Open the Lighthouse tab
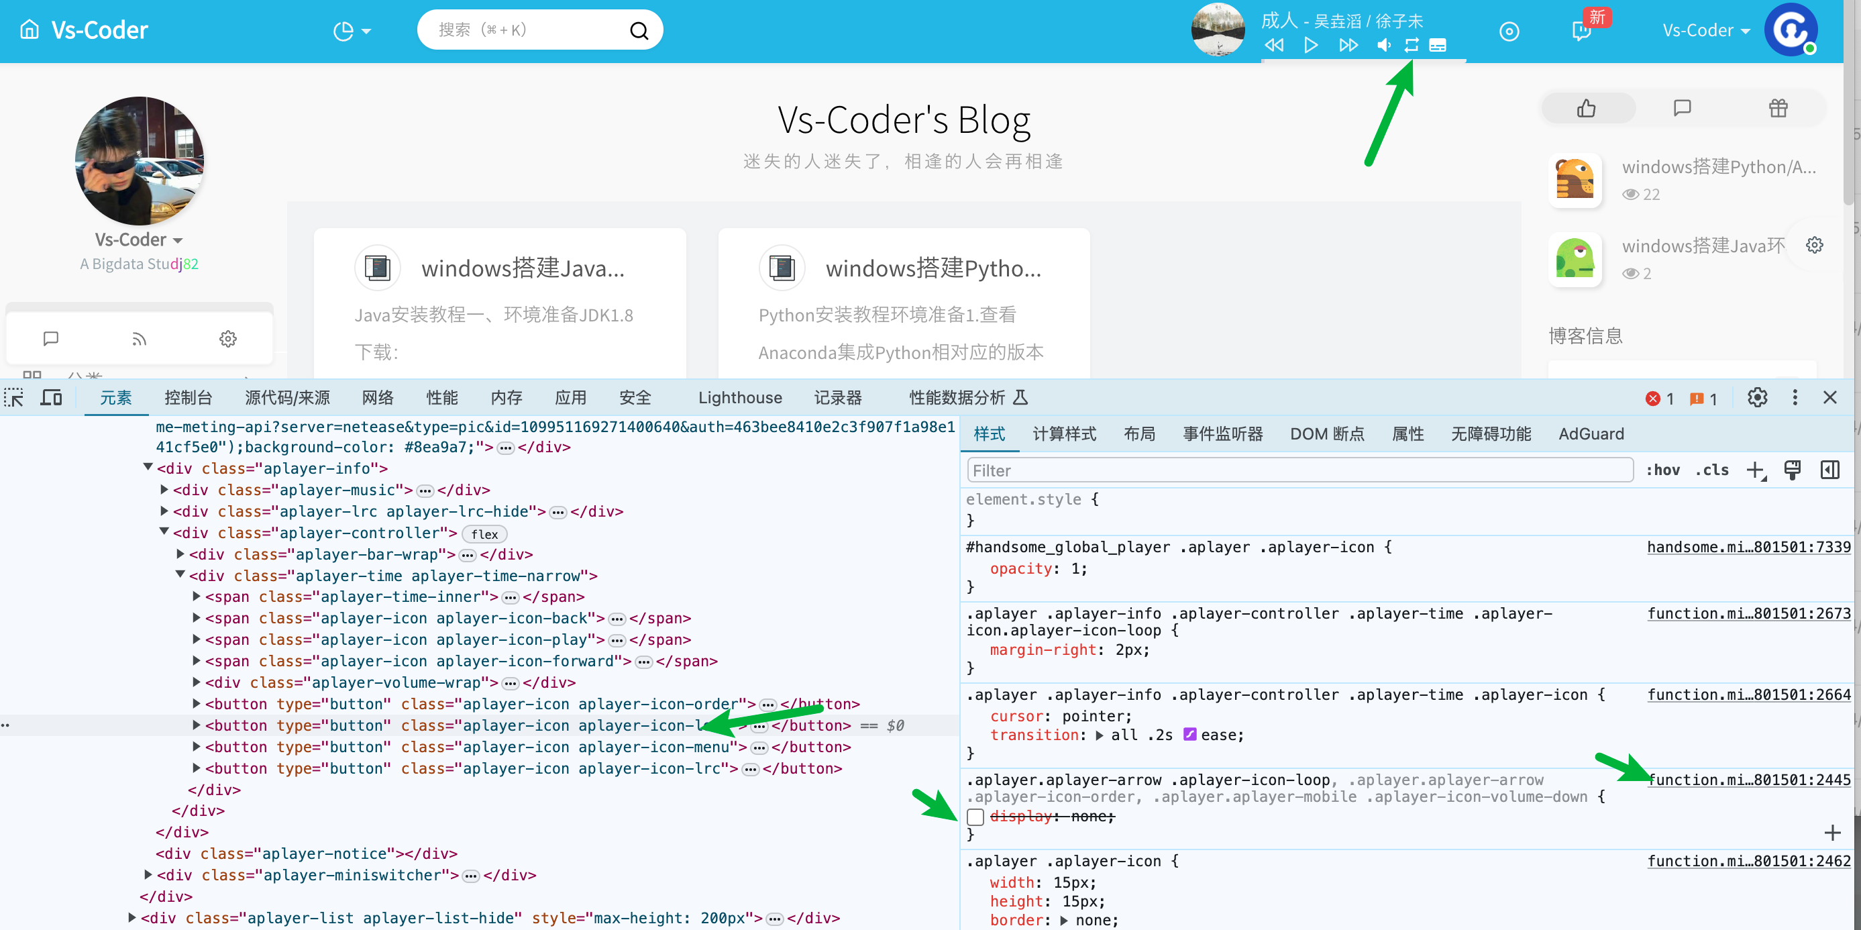Screen dimensions: 1861x930 [x=740, y=397]
